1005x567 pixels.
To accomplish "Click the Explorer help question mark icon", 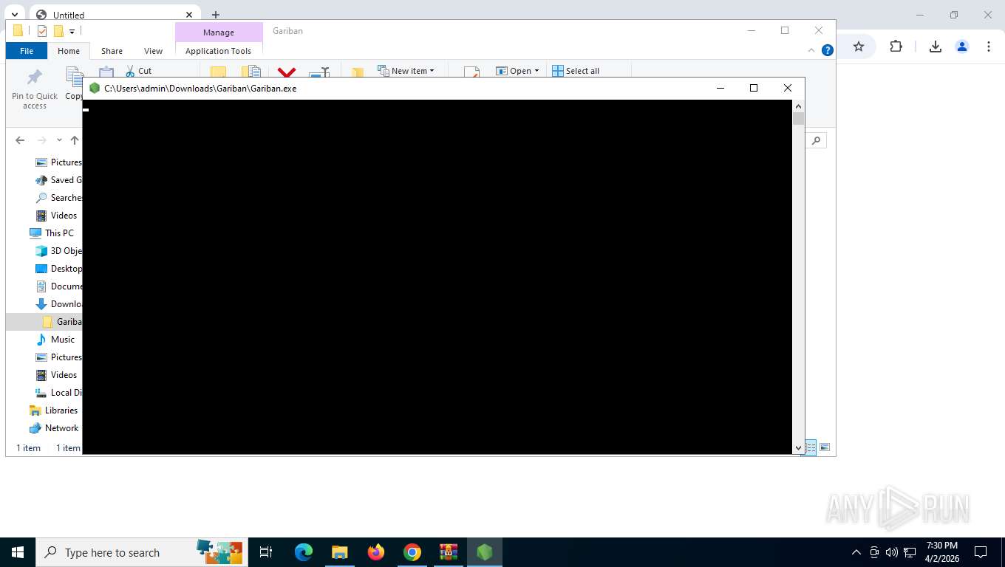I will (828, 50).
